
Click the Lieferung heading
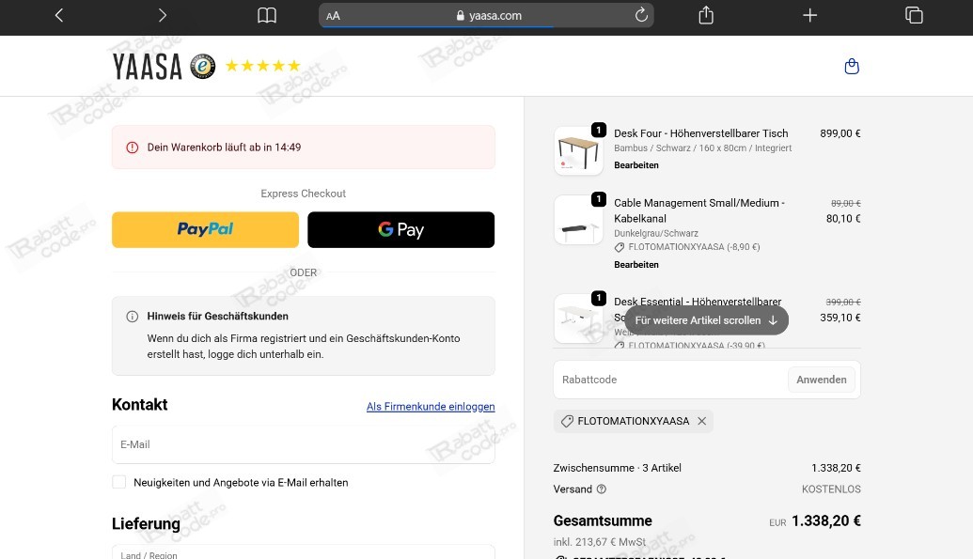tap(146, 523)
